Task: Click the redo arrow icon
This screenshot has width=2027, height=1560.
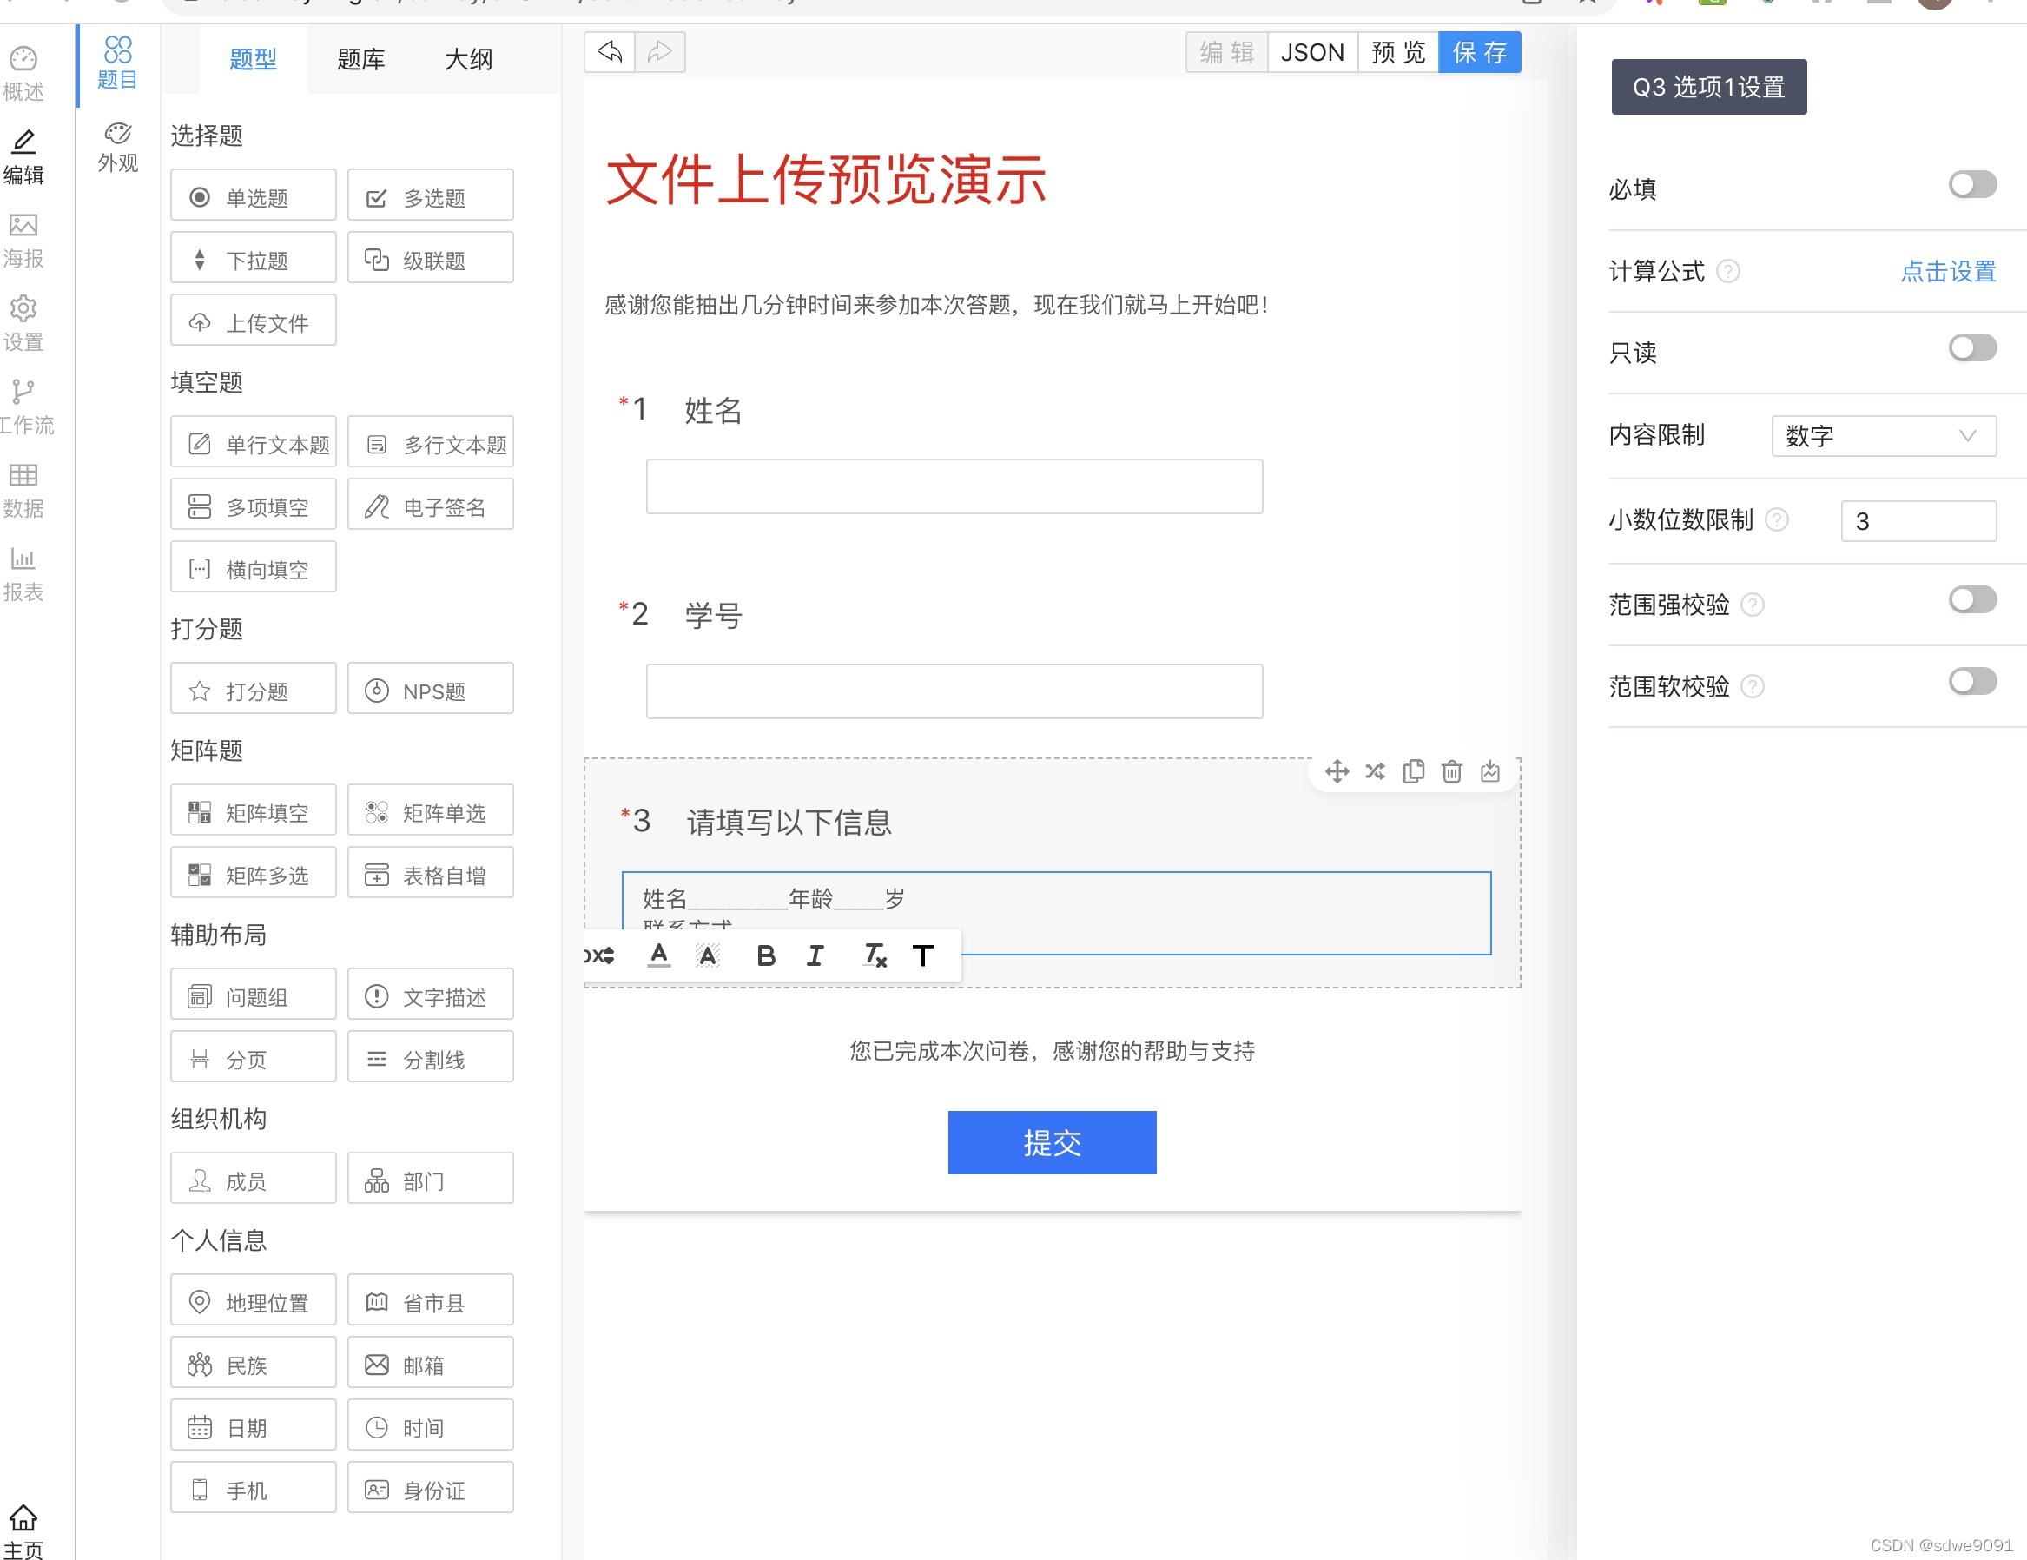Action: (660, 52)
